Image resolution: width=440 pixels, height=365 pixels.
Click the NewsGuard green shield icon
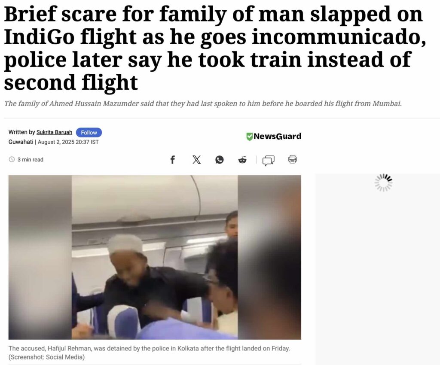[x=249, y=137]
